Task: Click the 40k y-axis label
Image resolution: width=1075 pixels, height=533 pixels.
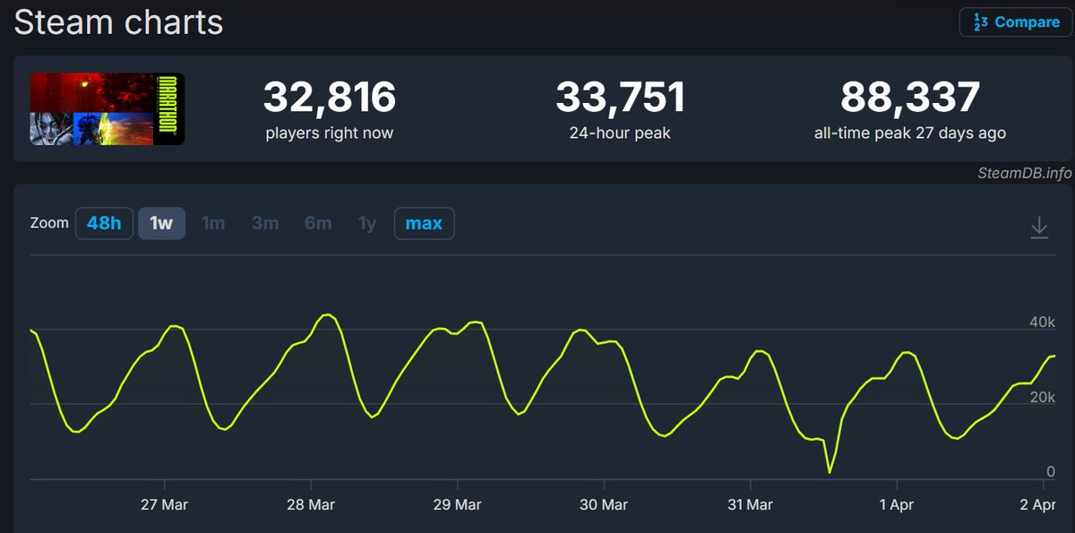Action: tap(1044, 322)
